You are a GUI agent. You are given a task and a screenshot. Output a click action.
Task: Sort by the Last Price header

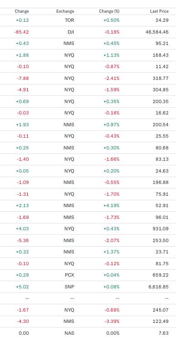click(159, 11)
